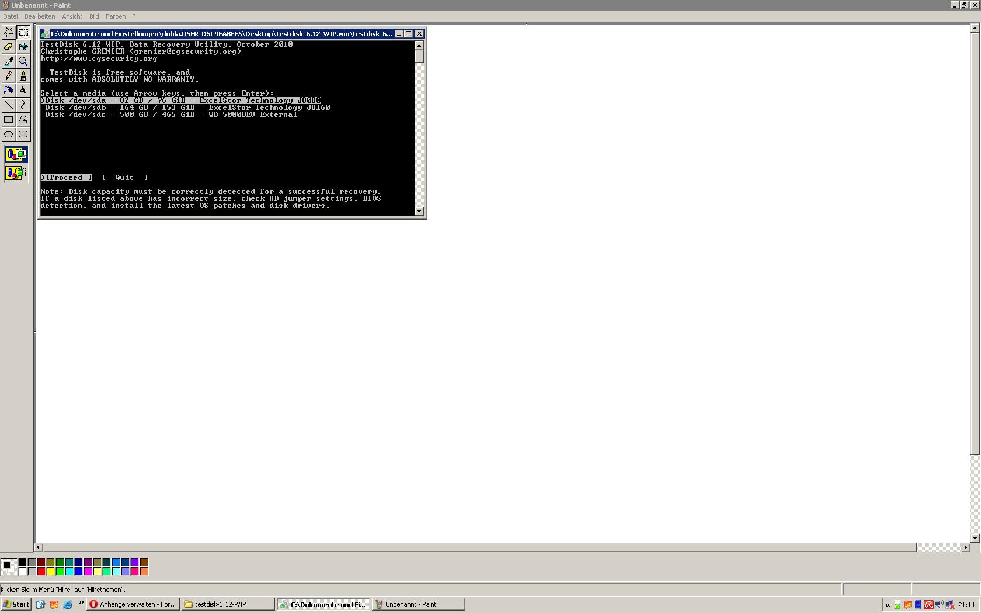Pick the black color swatch
Image resolution: width=981 pixels, height=613 pixels.
[x=22, y=562]
